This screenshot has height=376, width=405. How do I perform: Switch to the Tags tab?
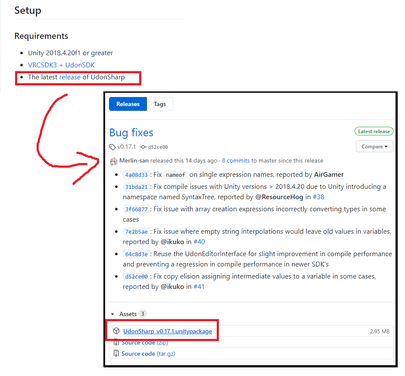tap(160, 104)
